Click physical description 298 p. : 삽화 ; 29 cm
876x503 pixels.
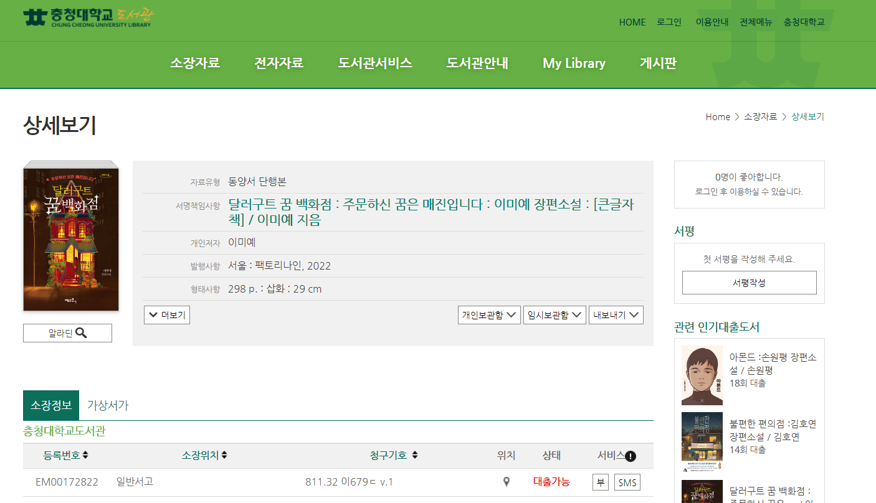[275, 289]
